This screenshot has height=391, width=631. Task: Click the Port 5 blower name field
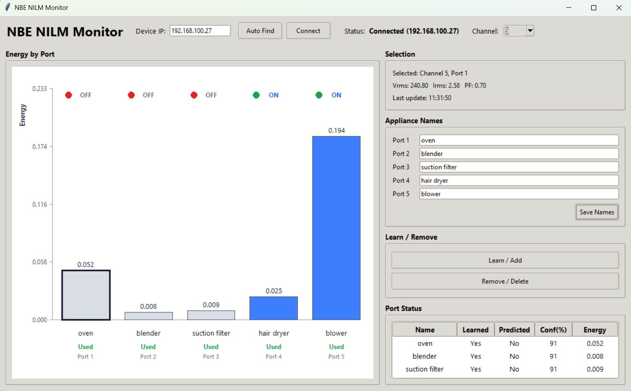(518, 194)
